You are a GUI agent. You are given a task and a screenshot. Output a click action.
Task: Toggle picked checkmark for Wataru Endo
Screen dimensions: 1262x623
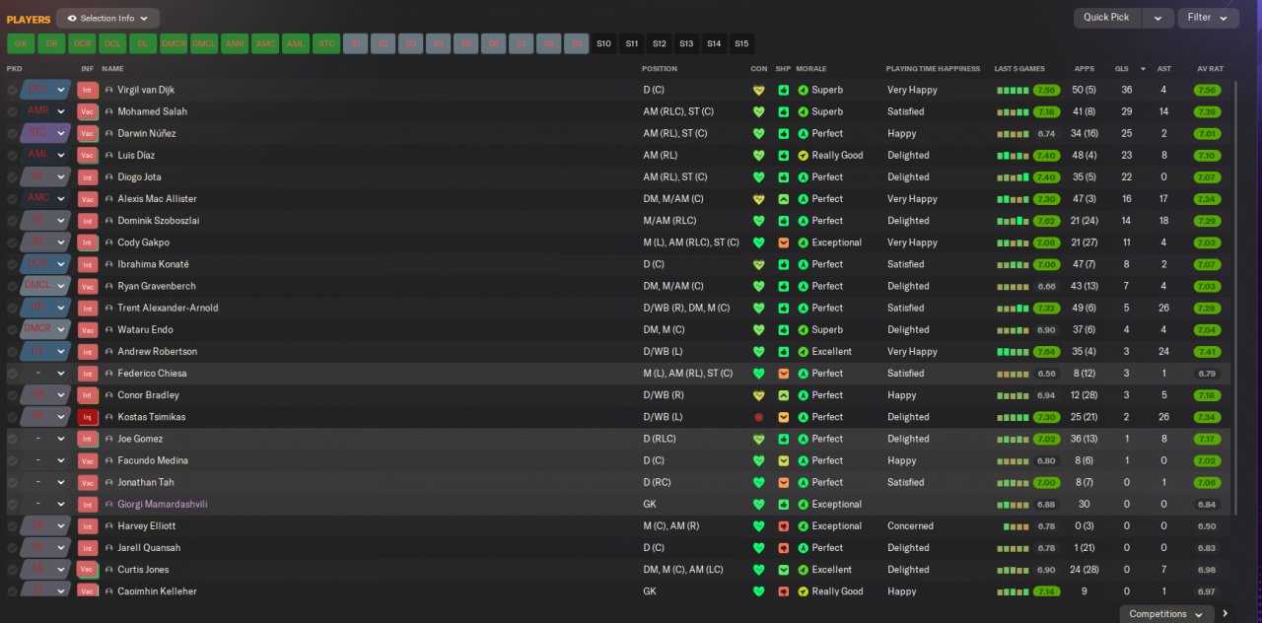coord(12,330)
